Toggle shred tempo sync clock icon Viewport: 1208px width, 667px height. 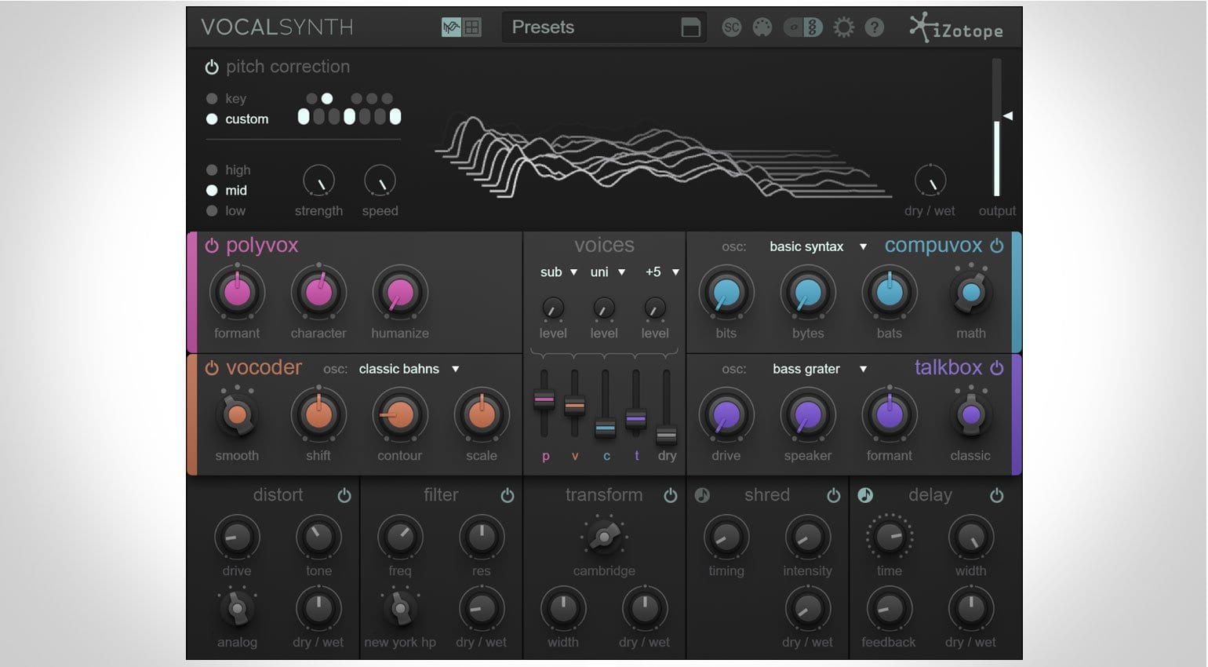coord(702,495)
